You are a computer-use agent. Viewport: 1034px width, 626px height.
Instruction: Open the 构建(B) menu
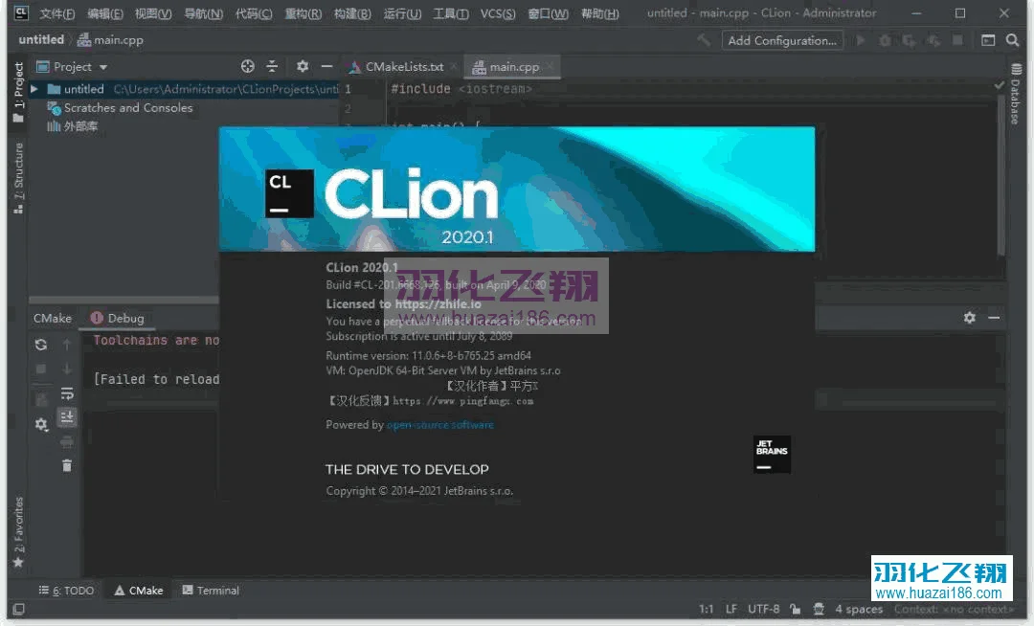tap(352, 13)
